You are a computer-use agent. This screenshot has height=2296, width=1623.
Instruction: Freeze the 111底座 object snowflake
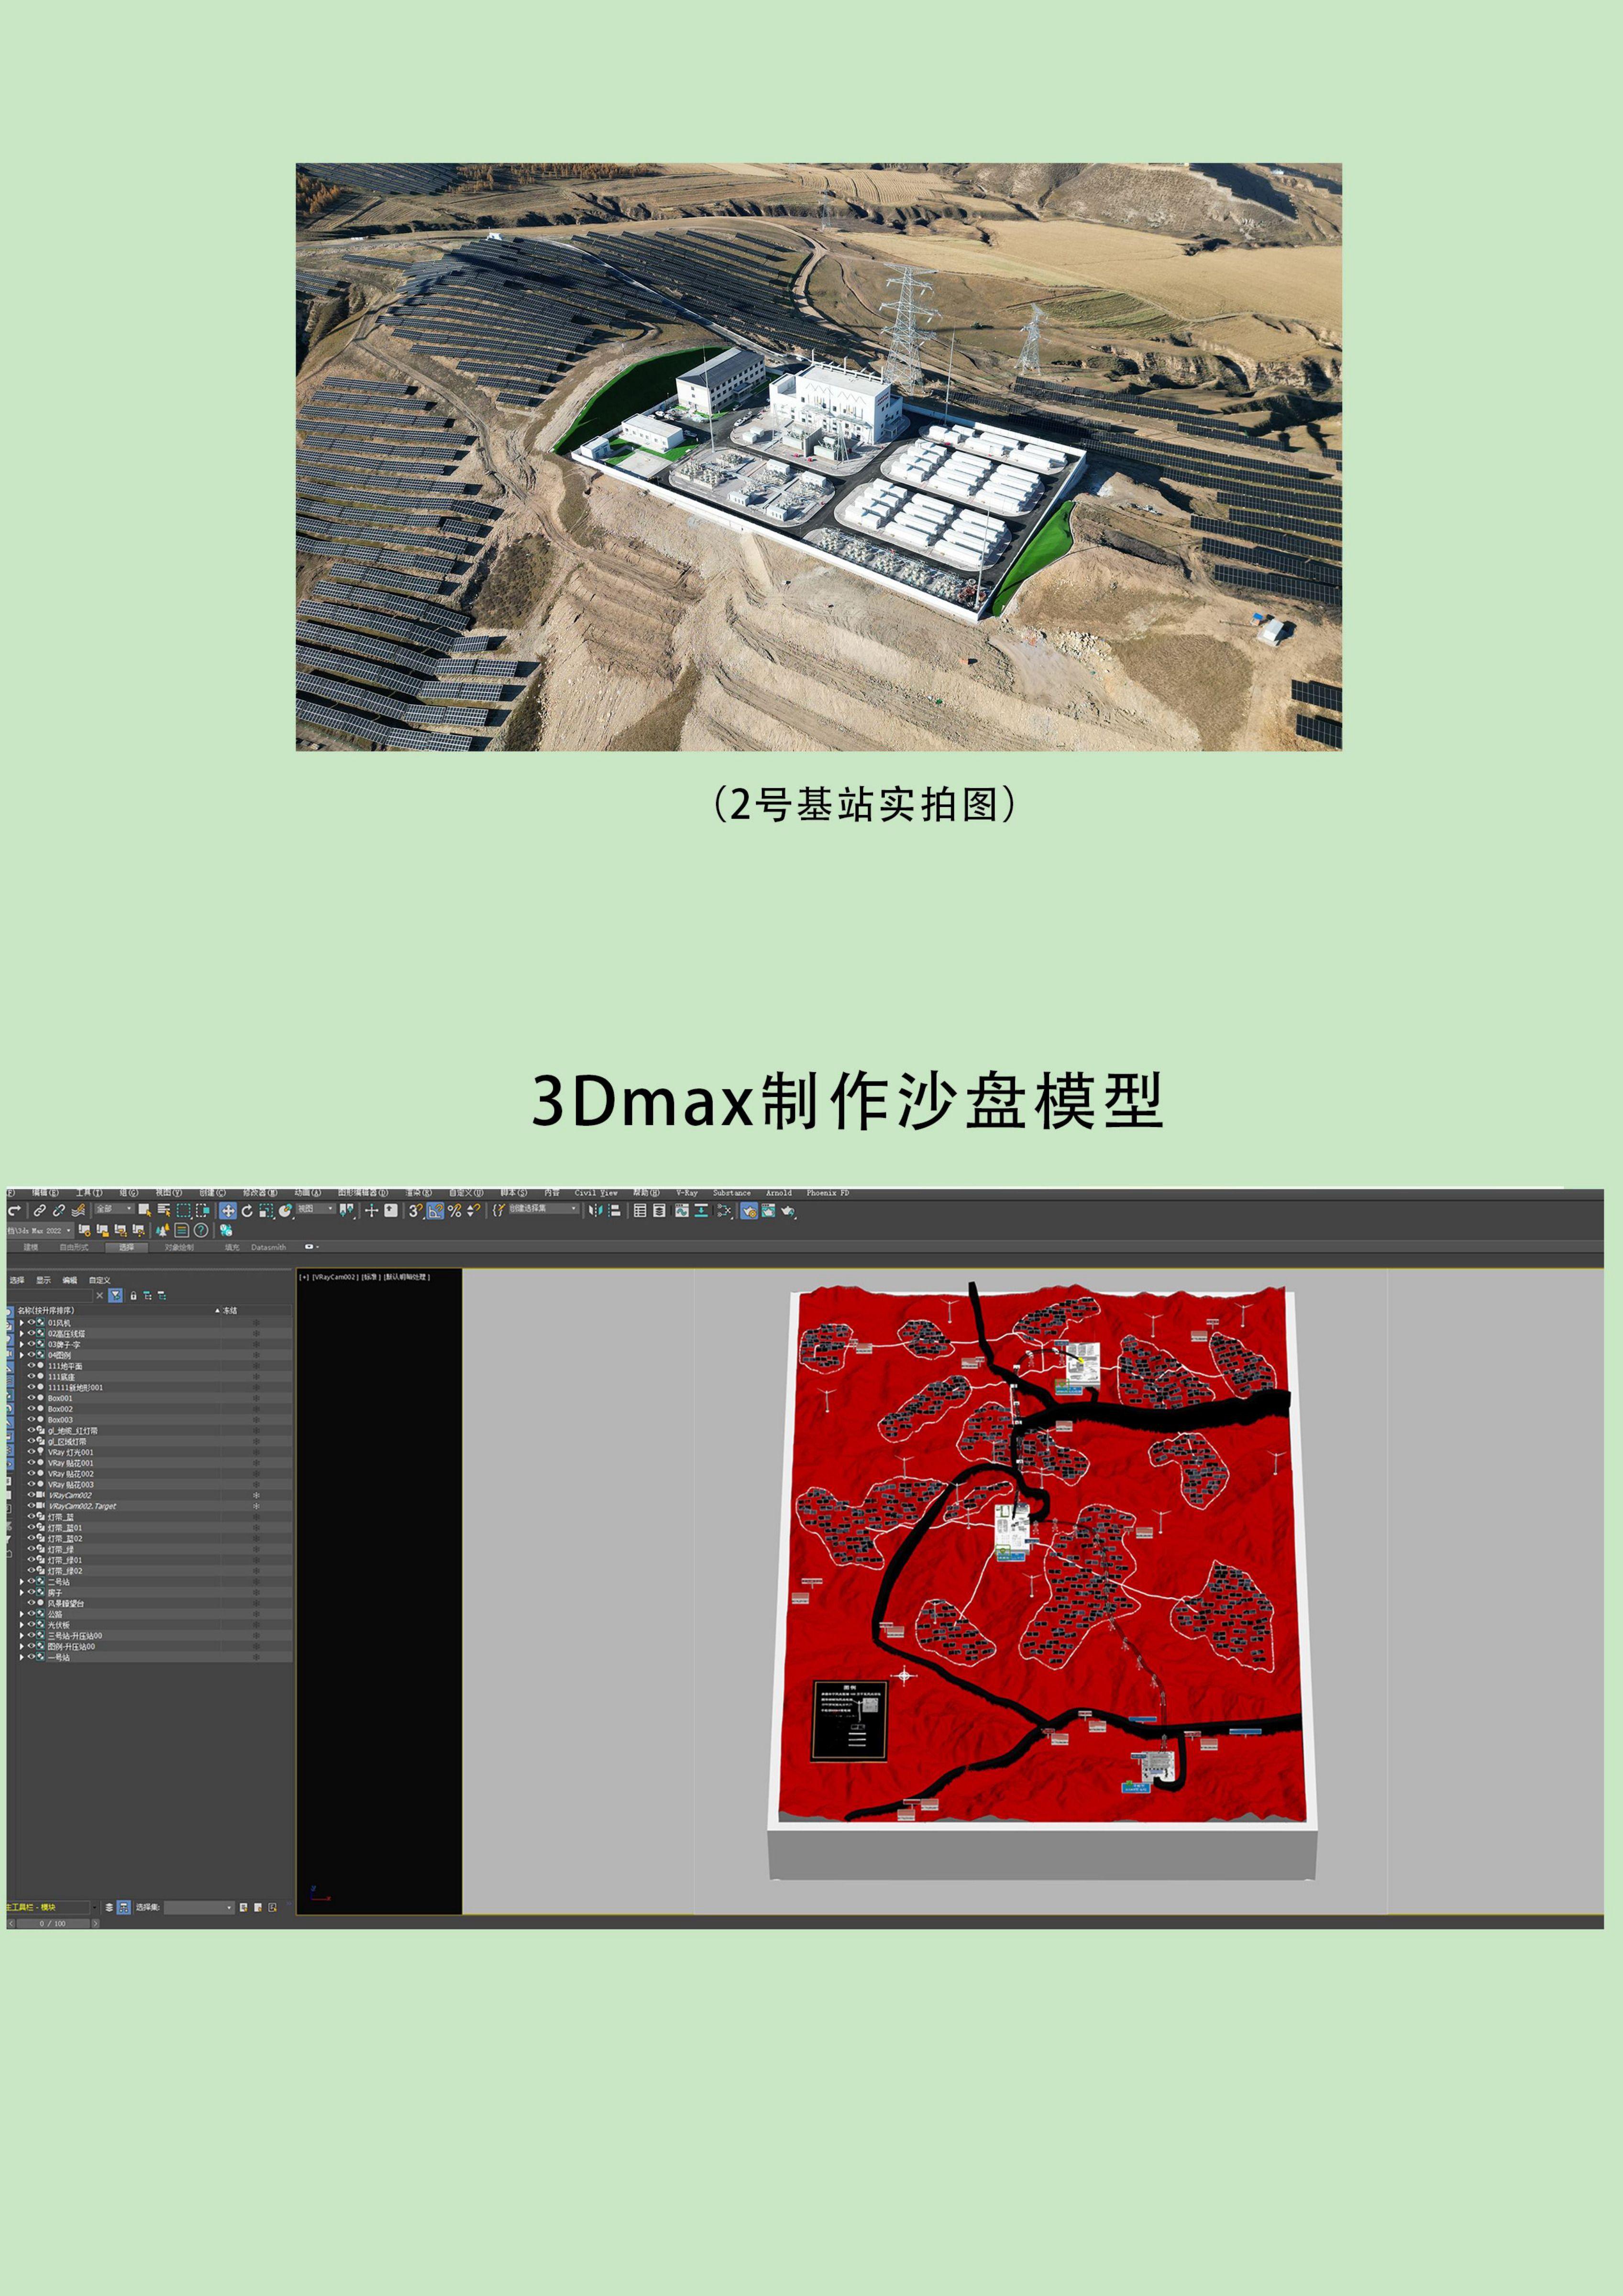click(x=256, y=1377)
